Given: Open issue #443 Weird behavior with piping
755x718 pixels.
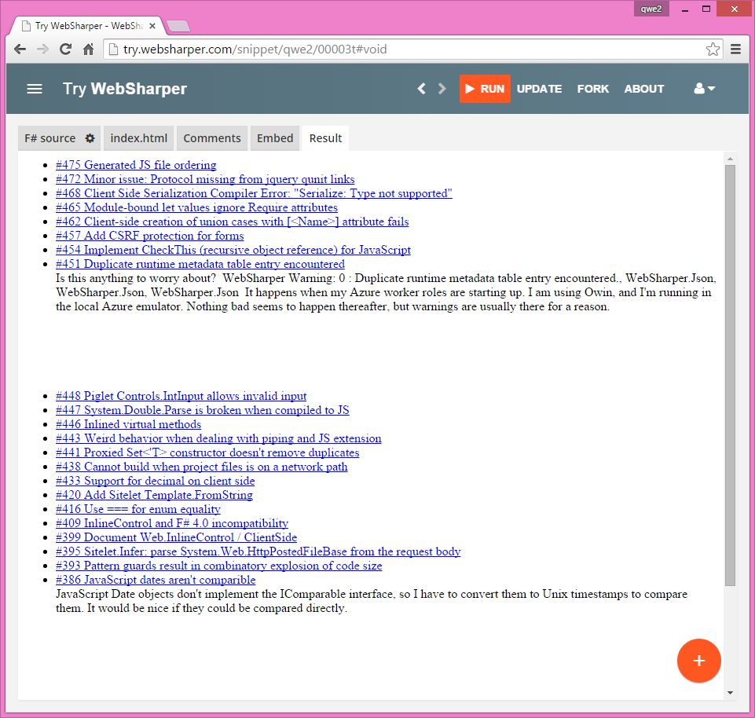Looking at the screenshot, I should [218, 438].
